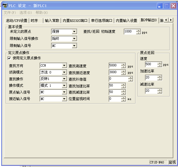Open the 选项(O) menu
Image resolution: width=178 pixels, height=167 pixels.
tap(25, 13)
